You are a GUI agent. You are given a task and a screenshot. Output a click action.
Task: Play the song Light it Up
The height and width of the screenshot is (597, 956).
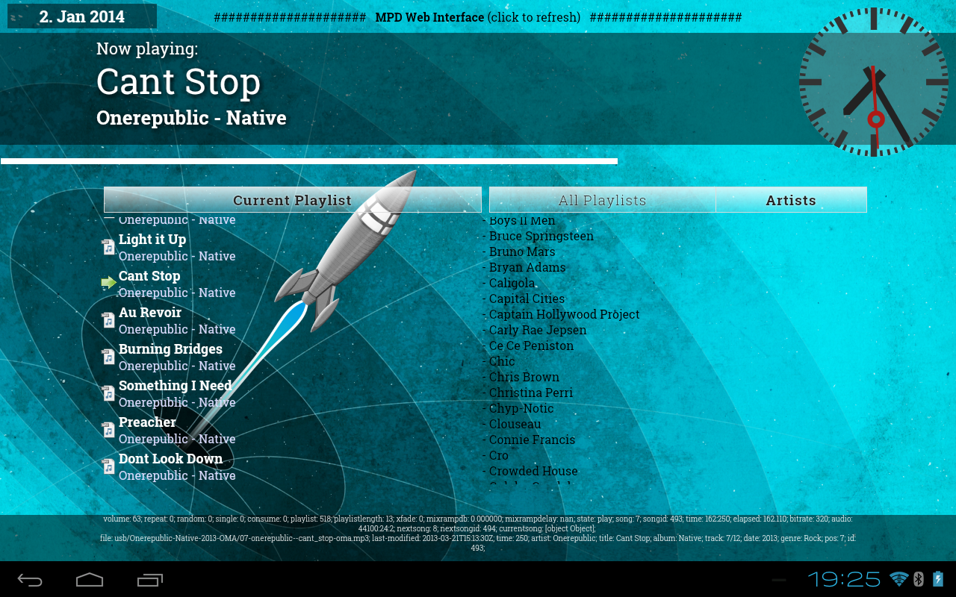click(152, 240)
